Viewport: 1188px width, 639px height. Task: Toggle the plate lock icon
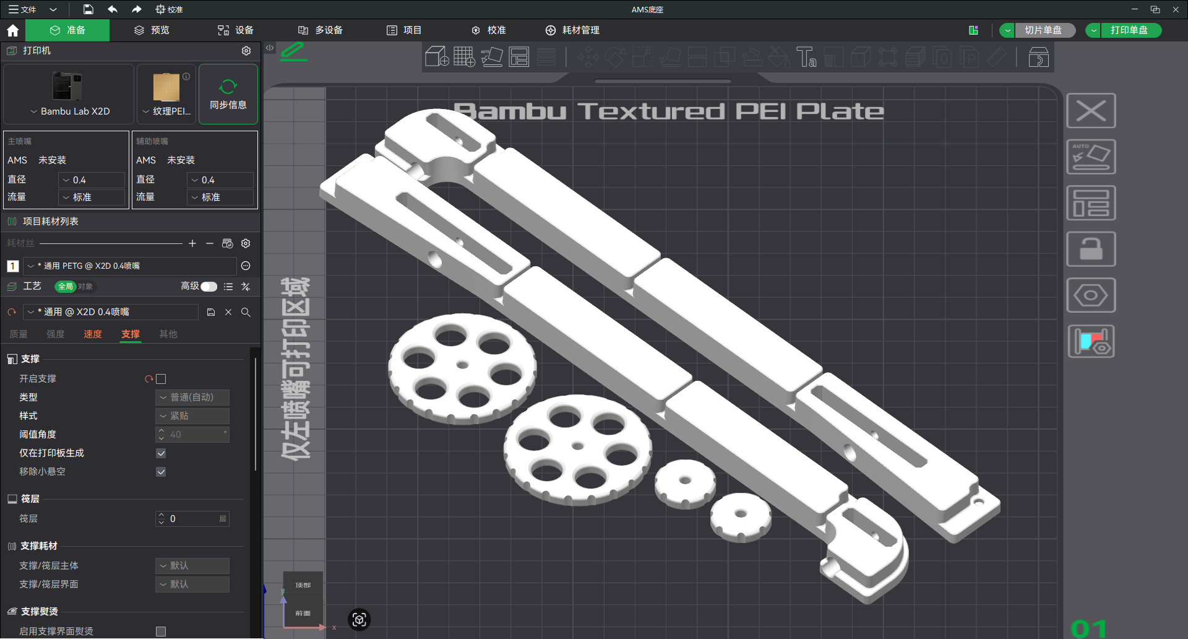1091,249
